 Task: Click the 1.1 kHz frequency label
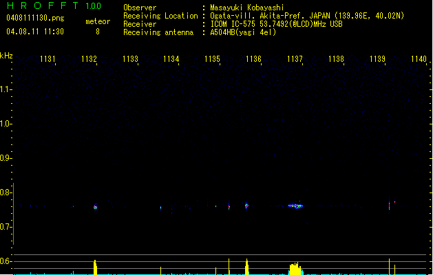click(6, 89)
